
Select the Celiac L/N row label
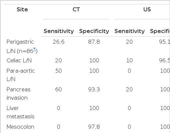tap(19, 61)
